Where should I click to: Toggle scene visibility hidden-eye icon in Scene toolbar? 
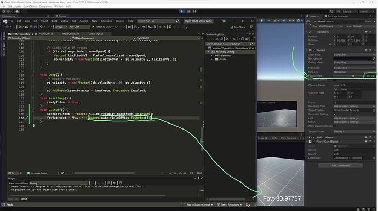284,21
